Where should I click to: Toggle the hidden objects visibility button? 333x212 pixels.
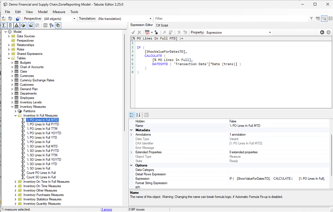click(x=37, y=25)
